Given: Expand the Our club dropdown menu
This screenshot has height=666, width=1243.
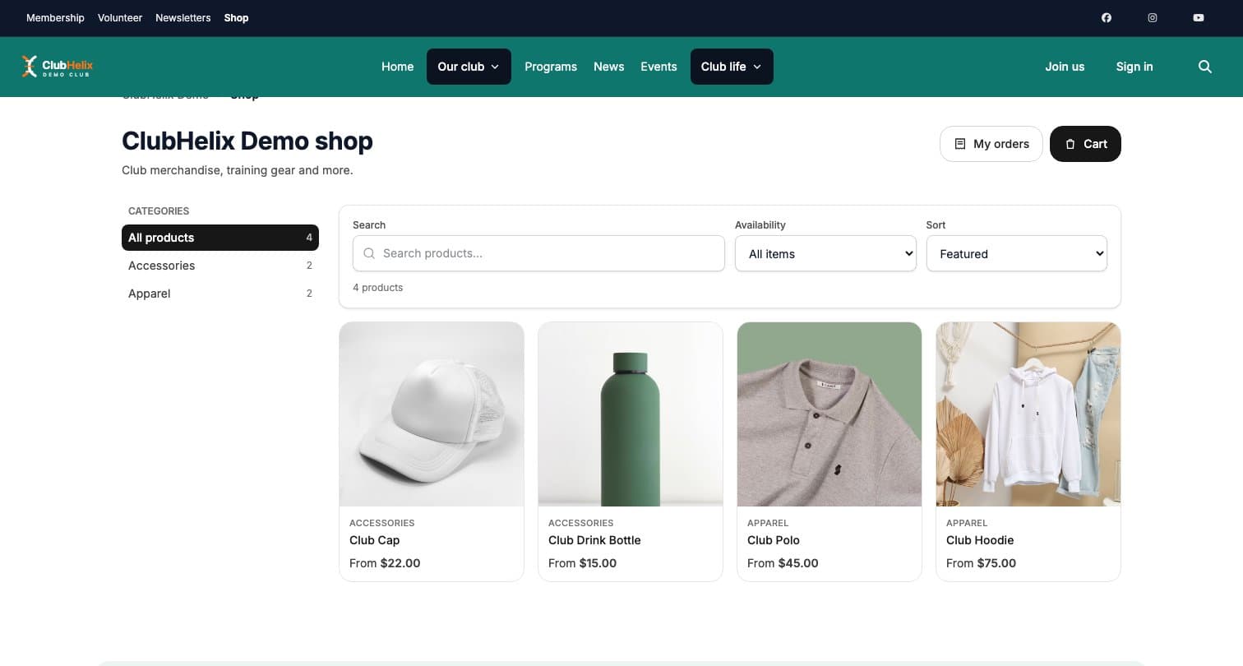Looking at the screenshot, I should tap(469, 67).
